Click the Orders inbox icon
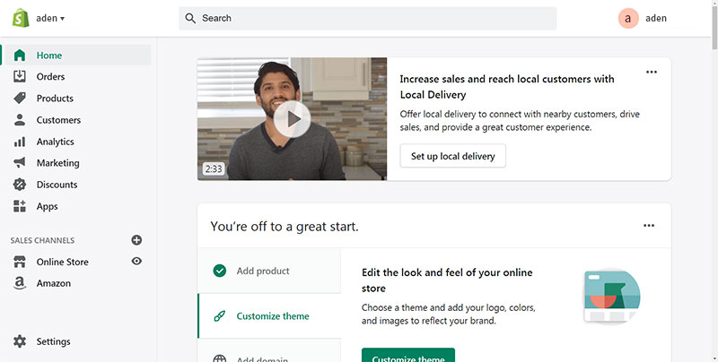The image size is (718, 362). click(20, 76)
